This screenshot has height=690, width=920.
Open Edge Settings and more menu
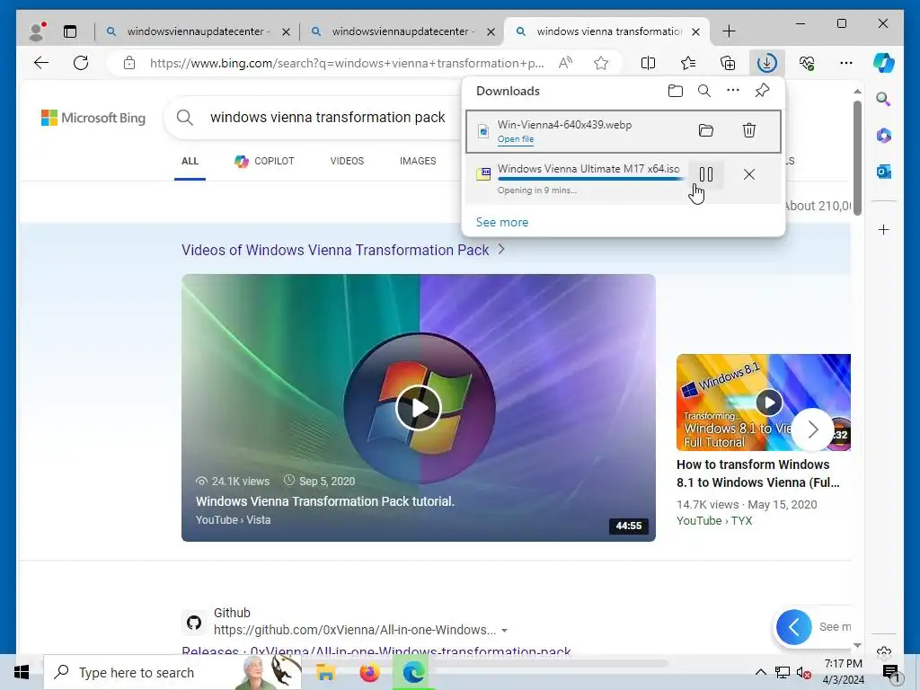[846, 63]
